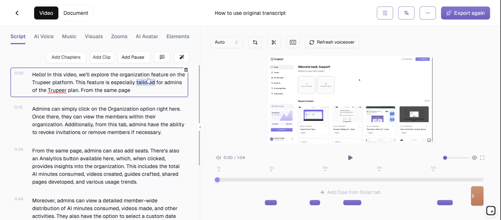Select the crop tool icon
This screenshot has height=220, width=501.
tap(255, 42)
